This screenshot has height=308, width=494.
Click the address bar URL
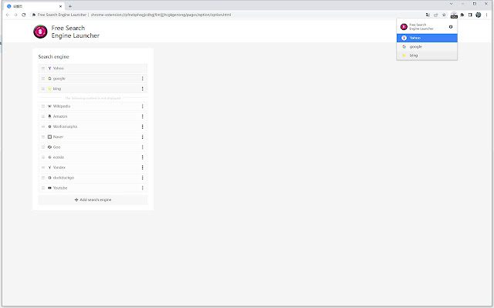click(161, 15)
